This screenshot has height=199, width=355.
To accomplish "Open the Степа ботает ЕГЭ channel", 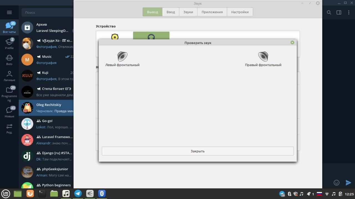I will 46,92.
